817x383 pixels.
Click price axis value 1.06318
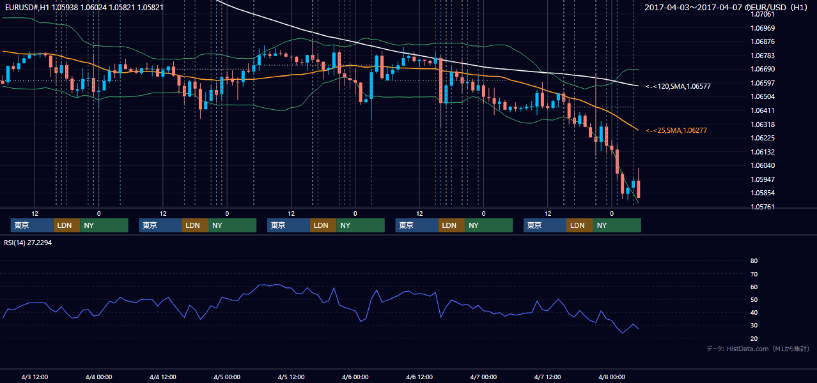[763, 124]
